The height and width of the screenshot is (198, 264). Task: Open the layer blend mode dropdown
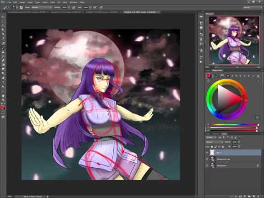pos(215,142)
